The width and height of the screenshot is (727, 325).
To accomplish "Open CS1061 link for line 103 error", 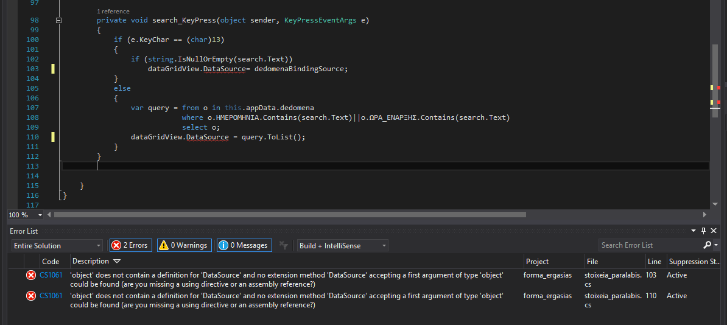I will (x=51, y=275).
